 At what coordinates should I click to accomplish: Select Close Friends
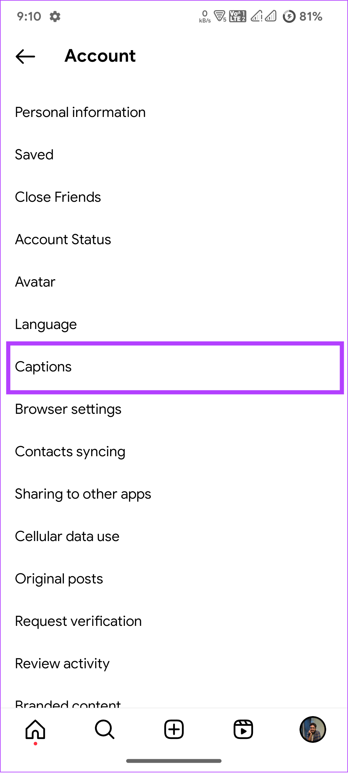pyautogui.click(x=174, y=197)
